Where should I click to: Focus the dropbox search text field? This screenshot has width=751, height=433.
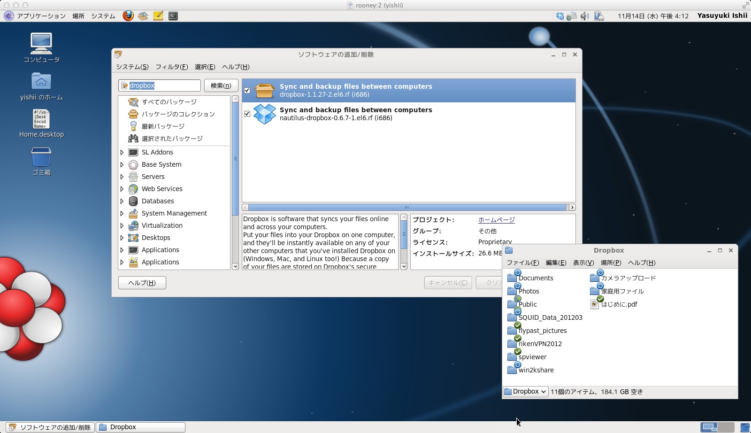(160, 85)
